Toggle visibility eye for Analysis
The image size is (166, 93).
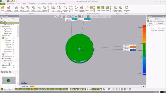pos(14,38)
